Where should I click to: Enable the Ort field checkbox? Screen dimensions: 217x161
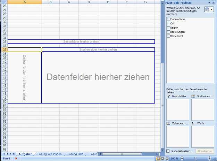[x=169, y=23]
